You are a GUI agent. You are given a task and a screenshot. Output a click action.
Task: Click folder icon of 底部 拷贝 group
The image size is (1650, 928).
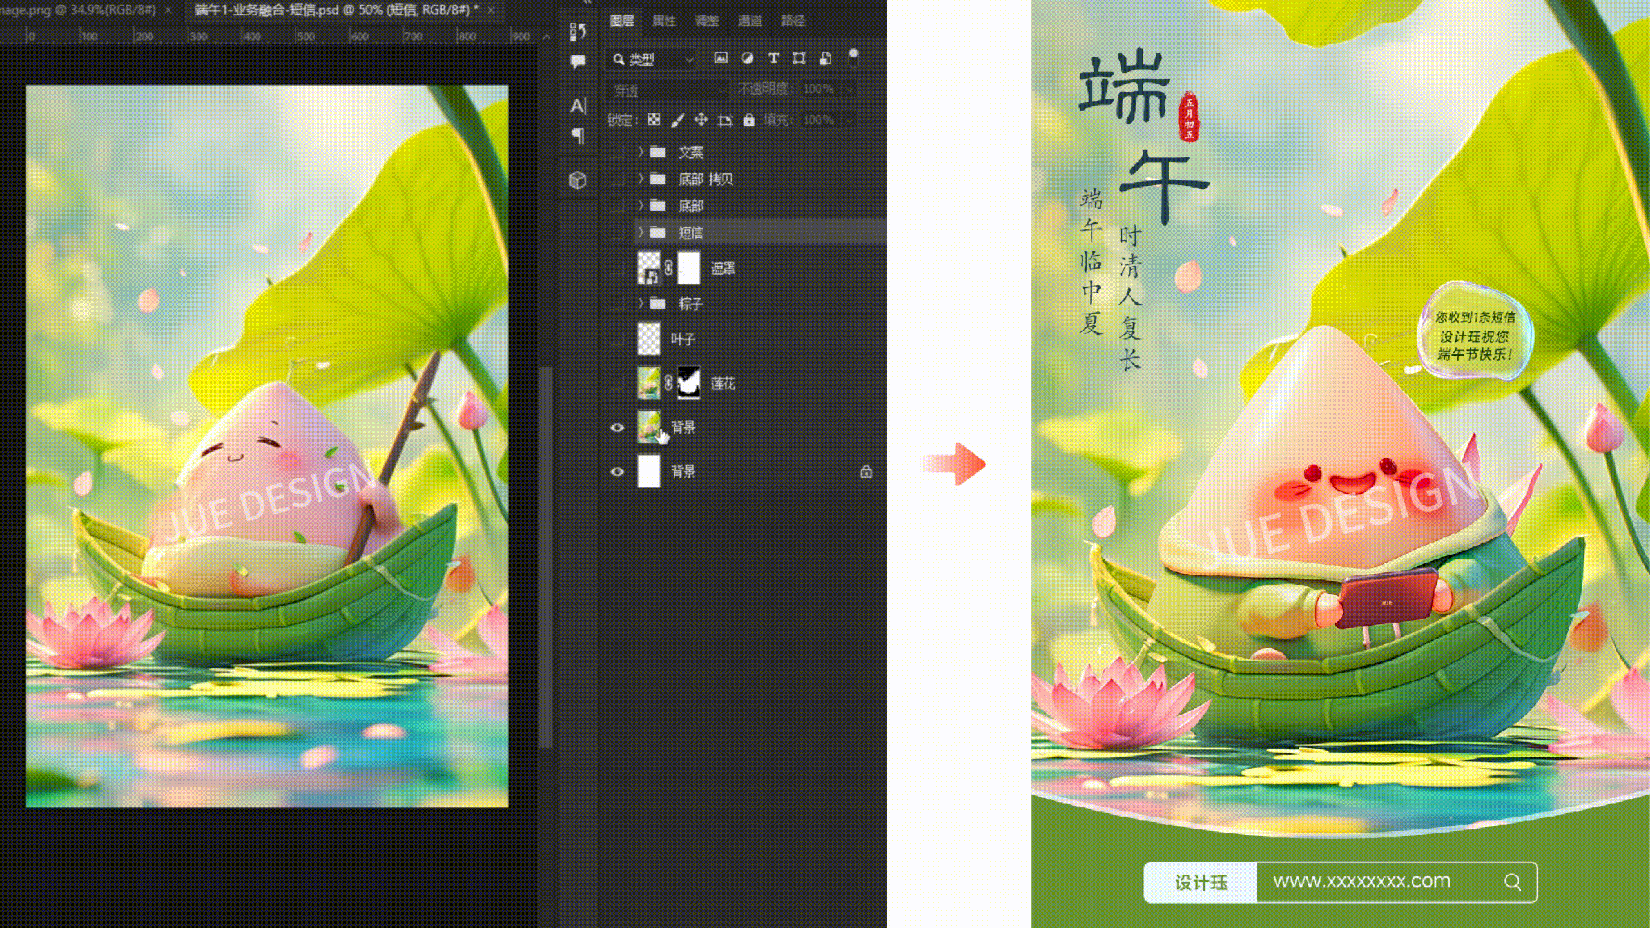coord(657,179)
